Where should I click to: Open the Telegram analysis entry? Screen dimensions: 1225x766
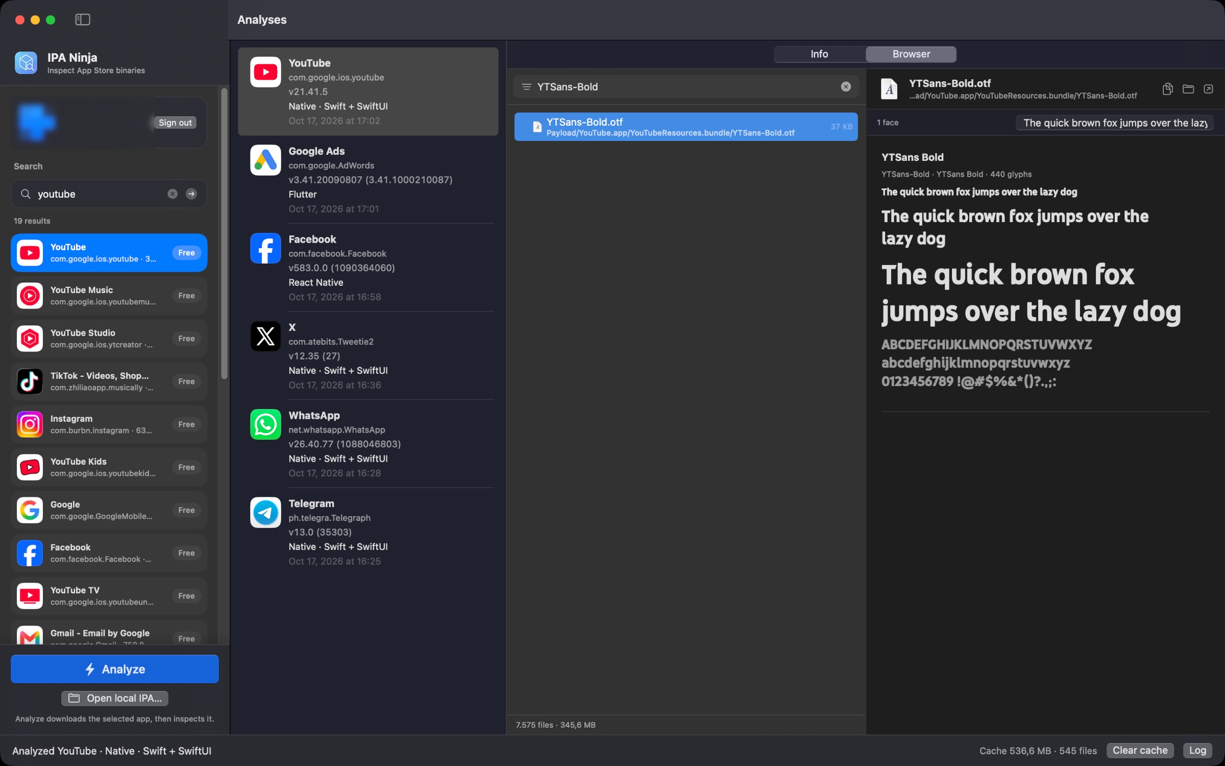point(368,532)
